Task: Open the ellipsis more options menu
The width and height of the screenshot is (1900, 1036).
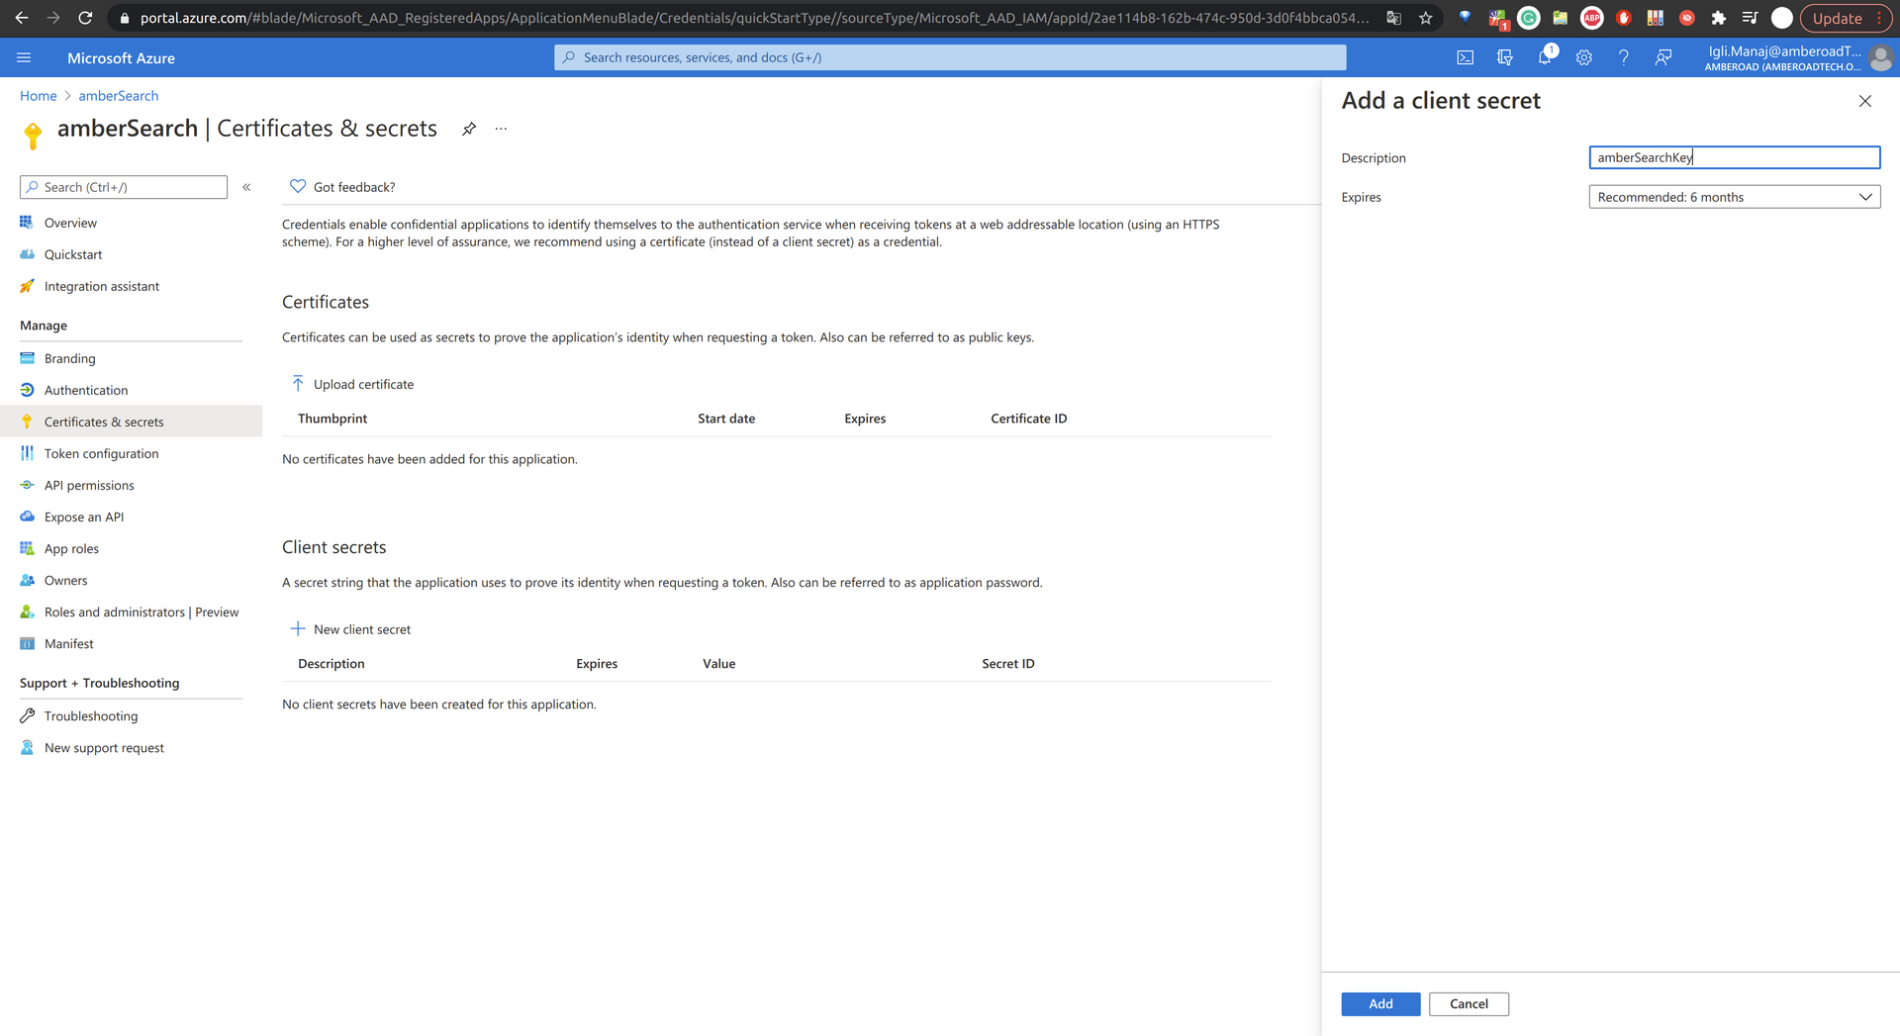Action: tap(501, 129)
